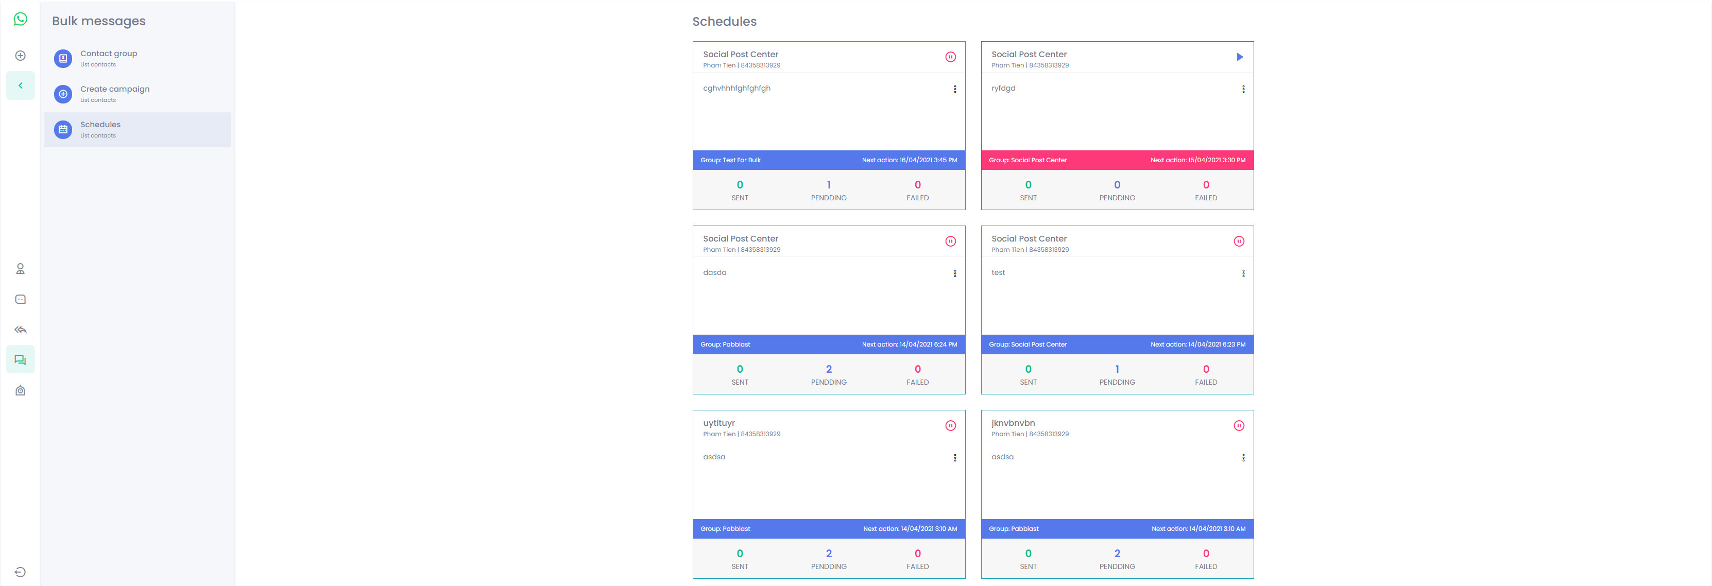The image size is (1712, 586).
Task: Collapse sidebar with left chevron button
Action: (x=21, y=85)
